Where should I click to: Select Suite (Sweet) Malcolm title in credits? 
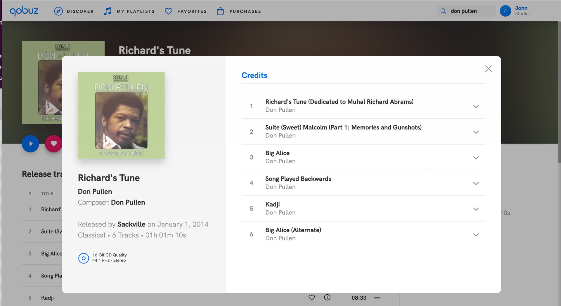pos(343,127)
